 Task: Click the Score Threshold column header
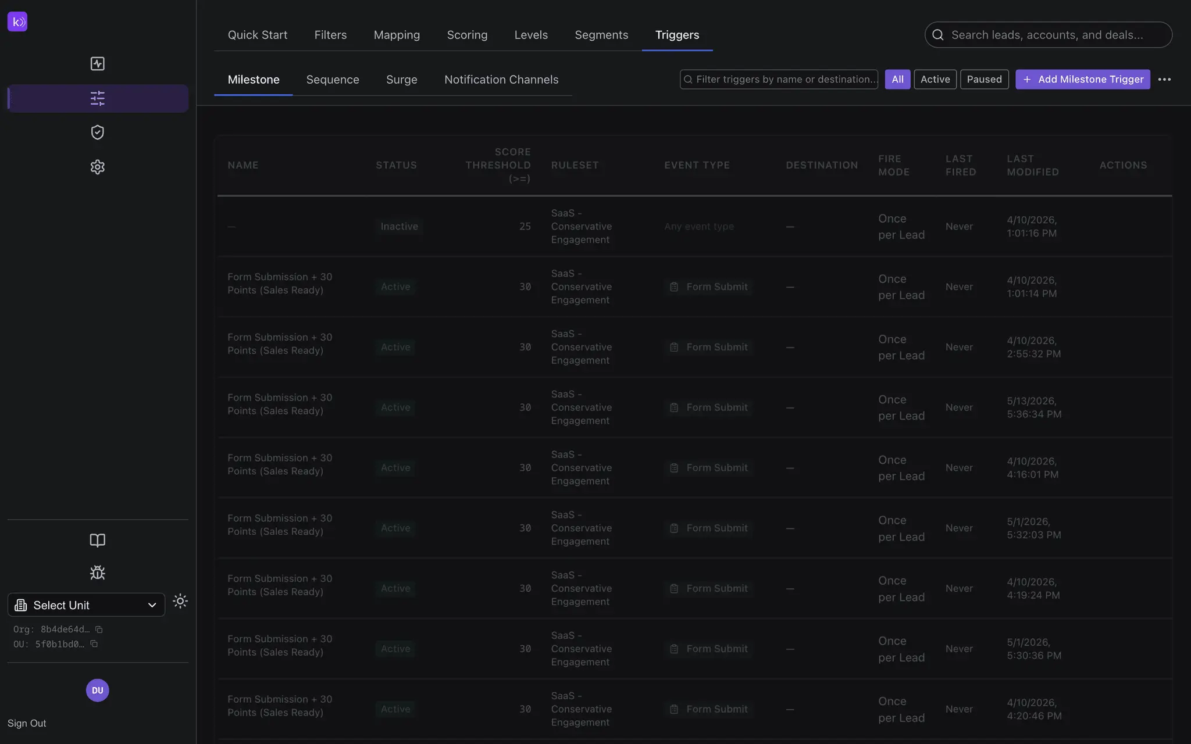click(498, 165)
